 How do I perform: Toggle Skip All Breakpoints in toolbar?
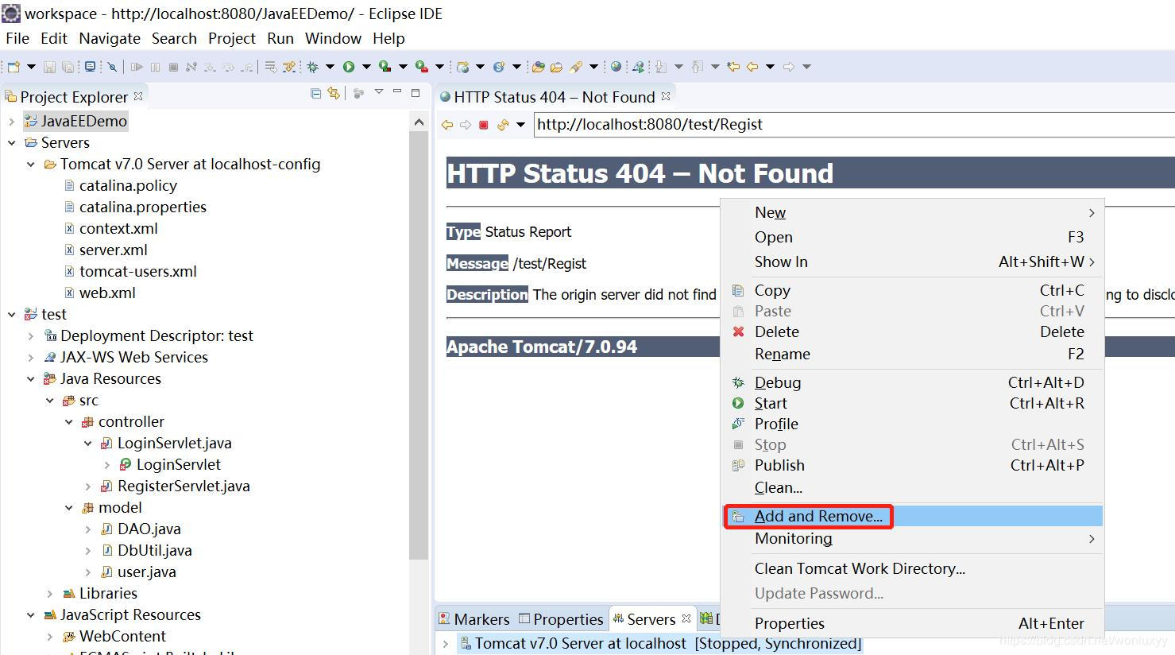click(x=112, y=67)
